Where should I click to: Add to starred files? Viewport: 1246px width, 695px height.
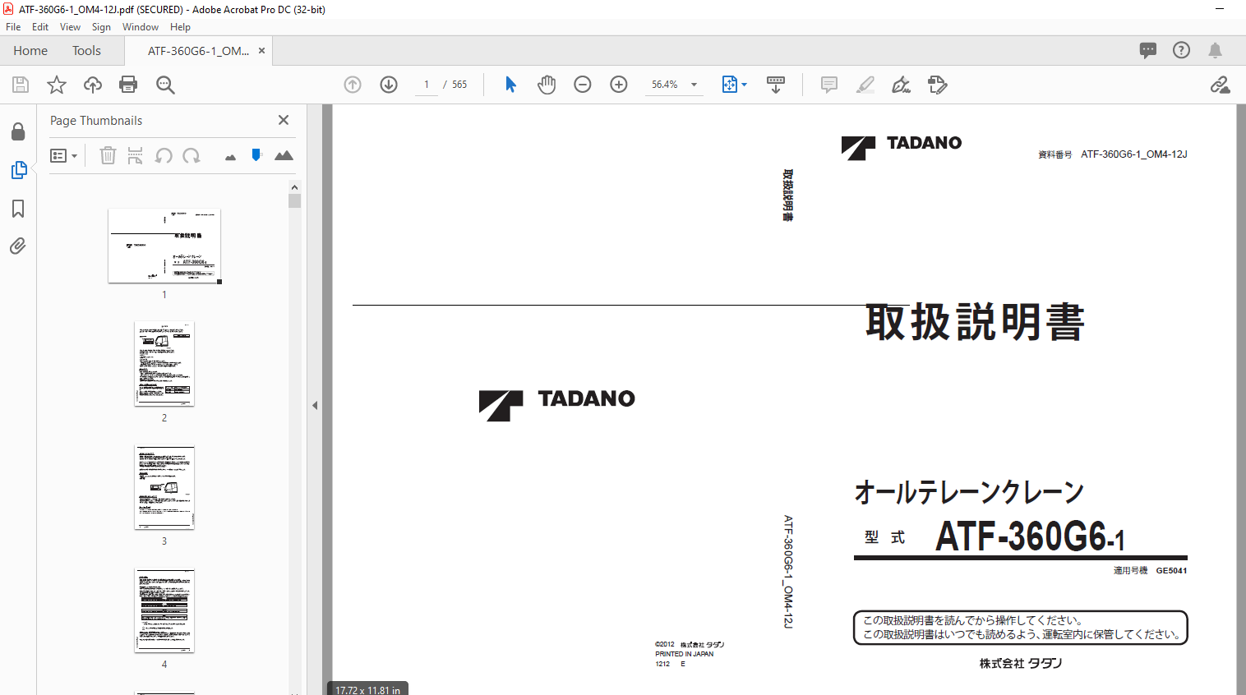(57, 85)
